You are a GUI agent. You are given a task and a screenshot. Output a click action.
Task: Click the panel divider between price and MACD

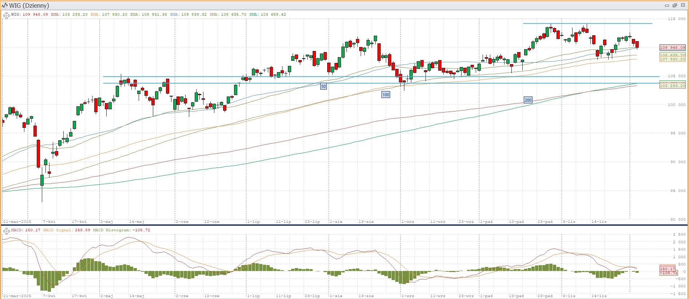[344, 225]
